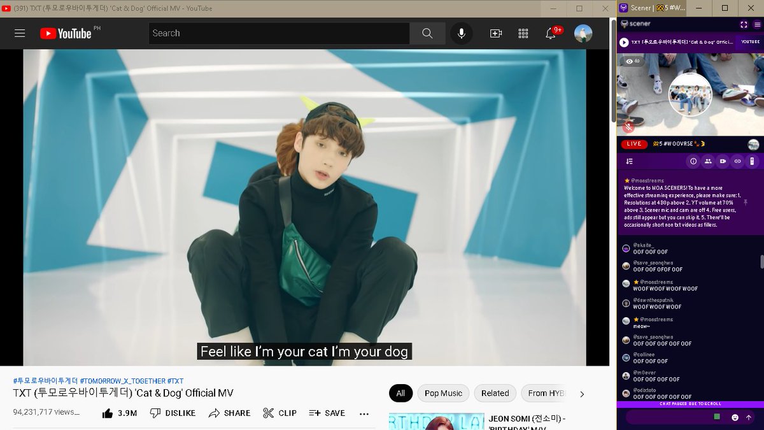This screenshot has width=764, height=430.
Task: Open the YouTube Create video icon
Action: pyautogui.click(x=496, y=33)
